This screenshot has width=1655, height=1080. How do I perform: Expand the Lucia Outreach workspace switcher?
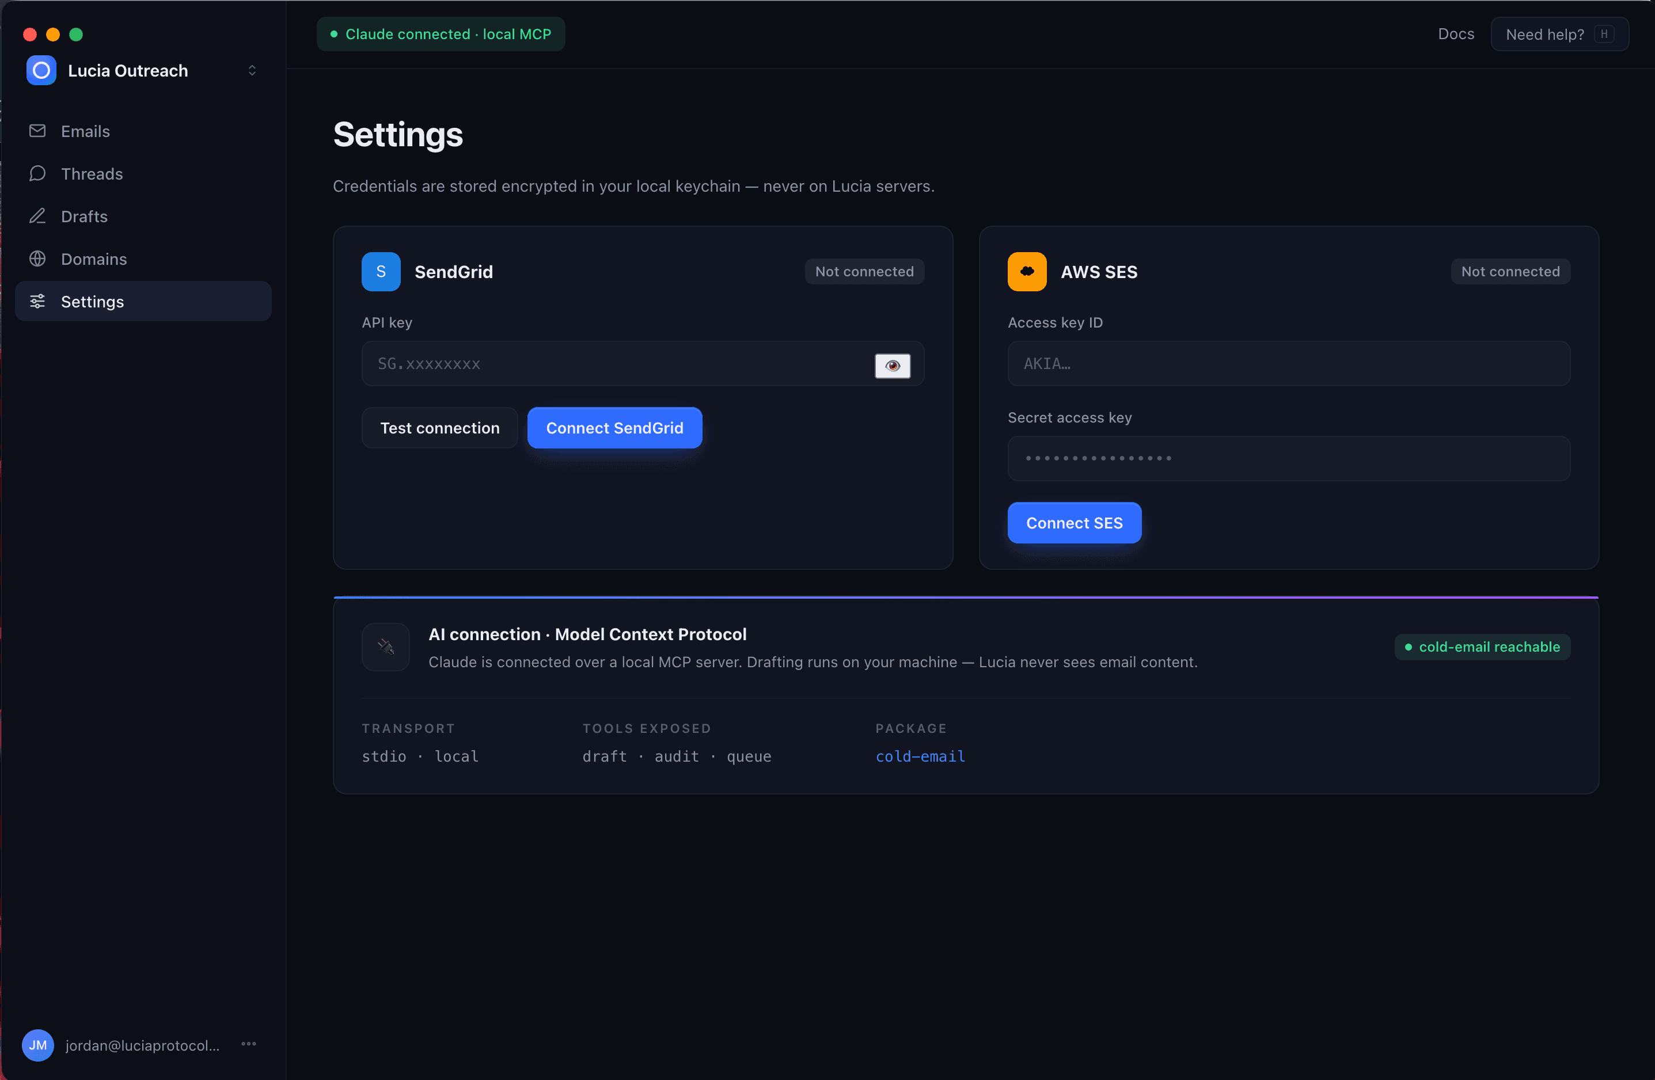click(x=252, y=70)
